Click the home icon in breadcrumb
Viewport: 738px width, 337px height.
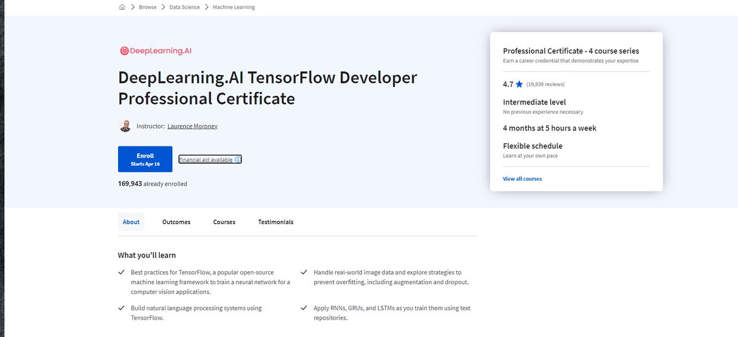pos(122,7)
